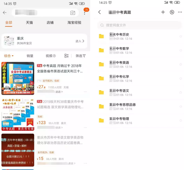Tap the battery 67 indicator
Image resolution: width=184 pixels, height=170 pixels.
pos(82,4)
